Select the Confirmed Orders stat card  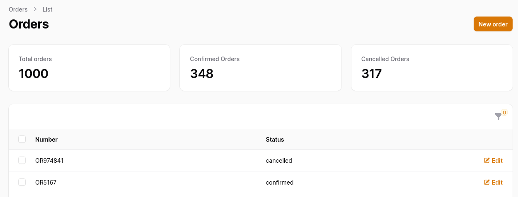[x=261, y=68]
